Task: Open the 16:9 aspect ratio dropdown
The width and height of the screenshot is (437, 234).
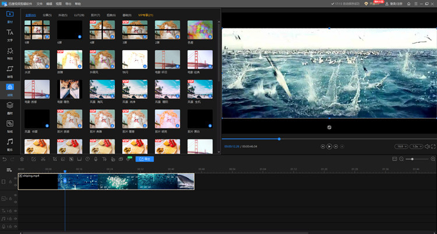Action: 401,146
